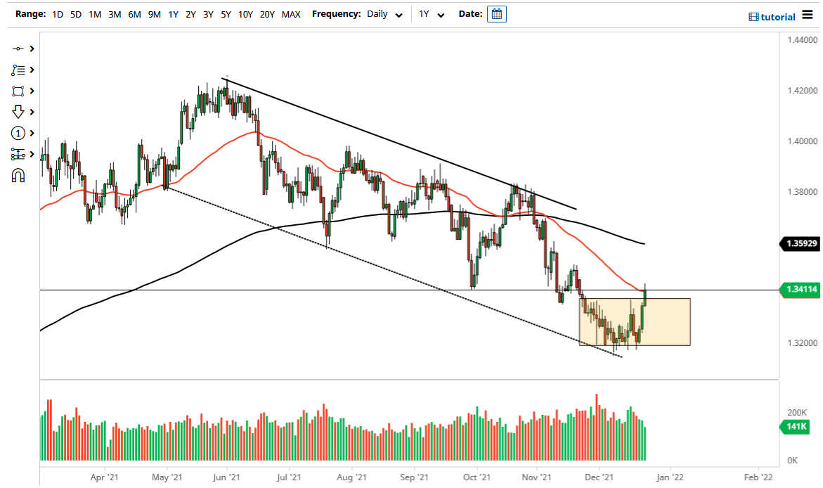Switch chart range to 1D
Screen dimensions: 823x488
pos(57,14)
